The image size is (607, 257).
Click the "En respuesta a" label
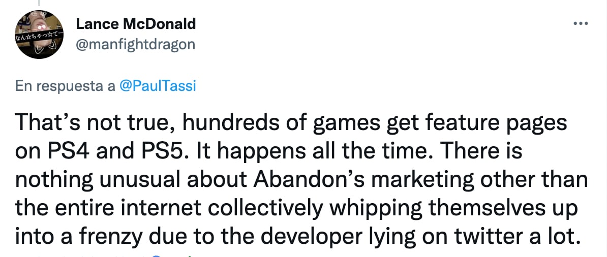click(x=65, y=86)
